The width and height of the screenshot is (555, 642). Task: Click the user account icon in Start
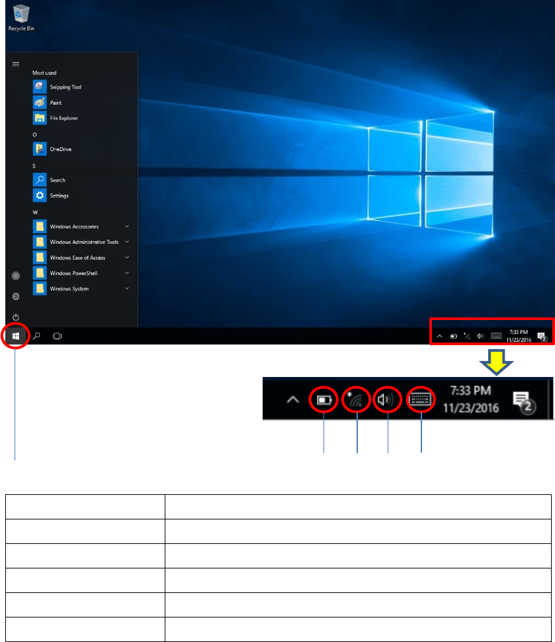point(15,276)
